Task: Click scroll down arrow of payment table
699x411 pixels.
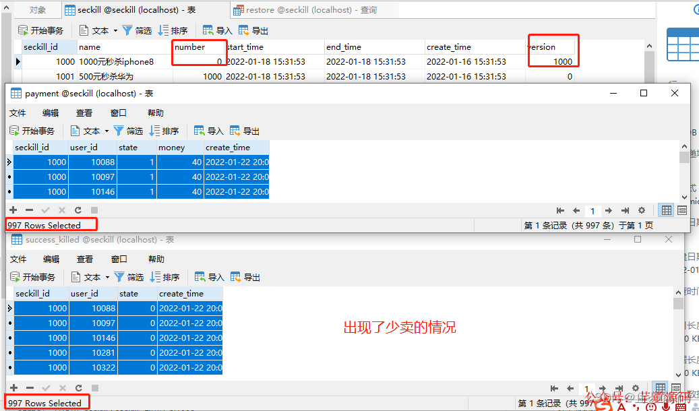Action: 684,197
